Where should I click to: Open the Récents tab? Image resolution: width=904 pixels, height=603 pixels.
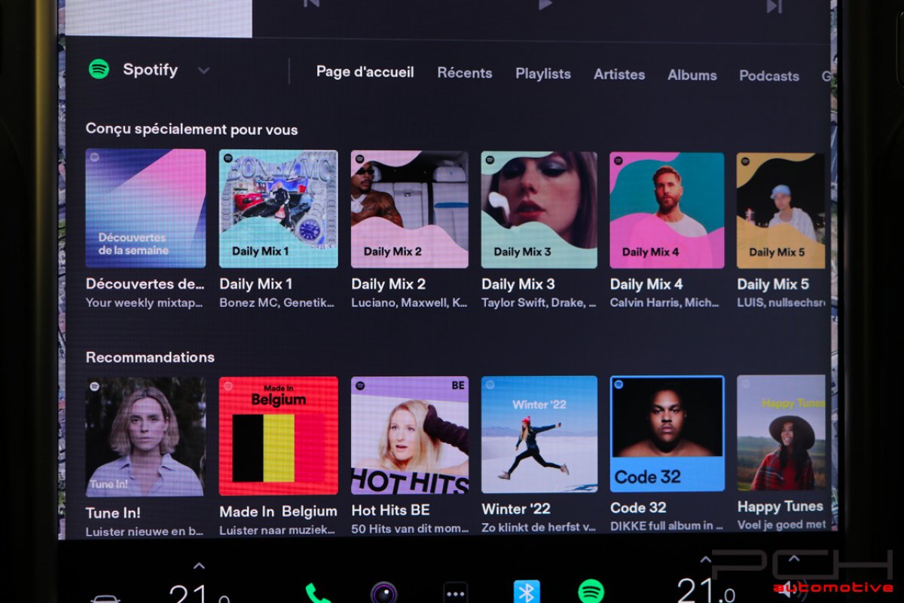pyautogui.click(x=465, y=73)
